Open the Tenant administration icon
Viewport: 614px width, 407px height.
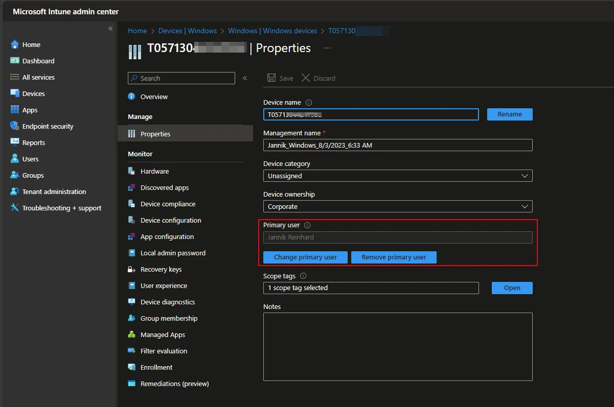14,191
